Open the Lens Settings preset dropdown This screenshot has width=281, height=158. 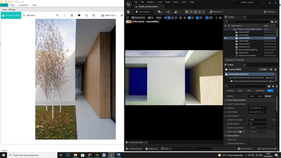257,112
